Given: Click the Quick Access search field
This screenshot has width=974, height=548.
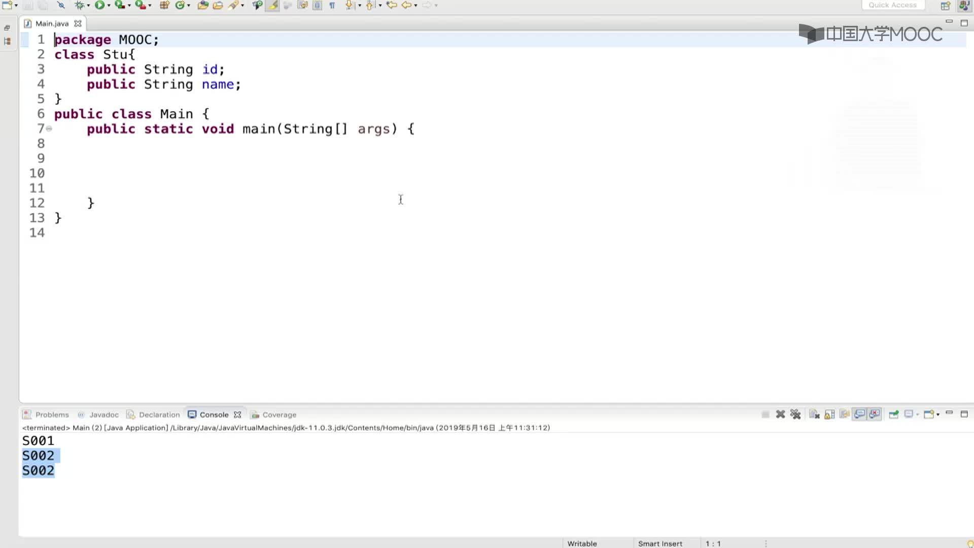Looking at the screenshot, I should point(893,5).
